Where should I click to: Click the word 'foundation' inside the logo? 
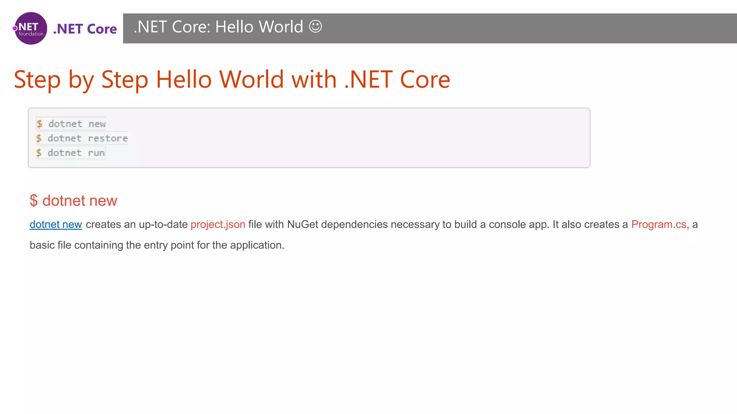pyautogui.click(x=31, y=34)
